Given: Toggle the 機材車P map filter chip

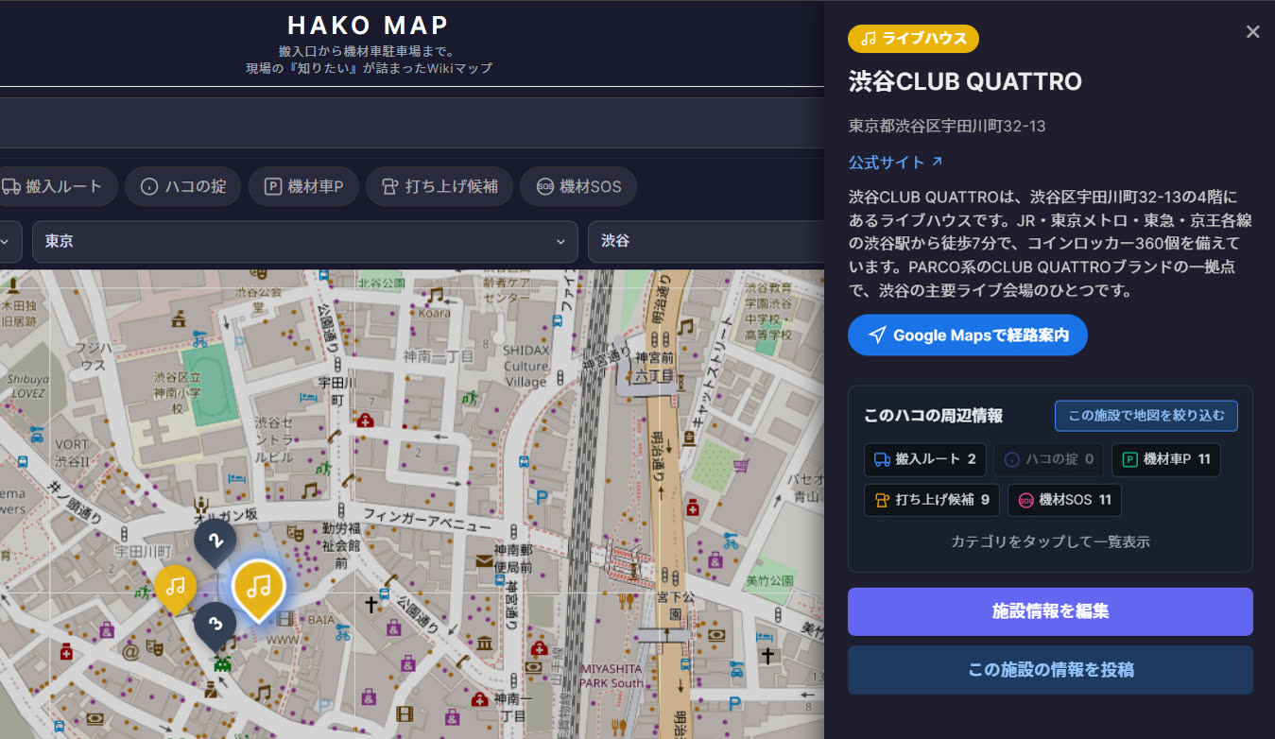Looking at the screenshot, I should tap(302, 186).
